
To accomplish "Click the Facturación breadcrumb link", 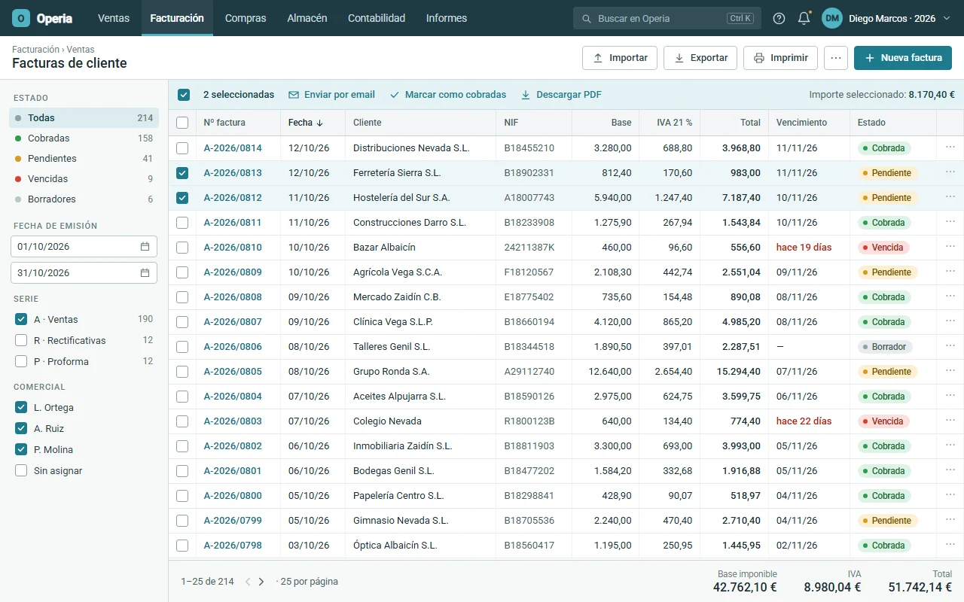I will tap(35, 50).
